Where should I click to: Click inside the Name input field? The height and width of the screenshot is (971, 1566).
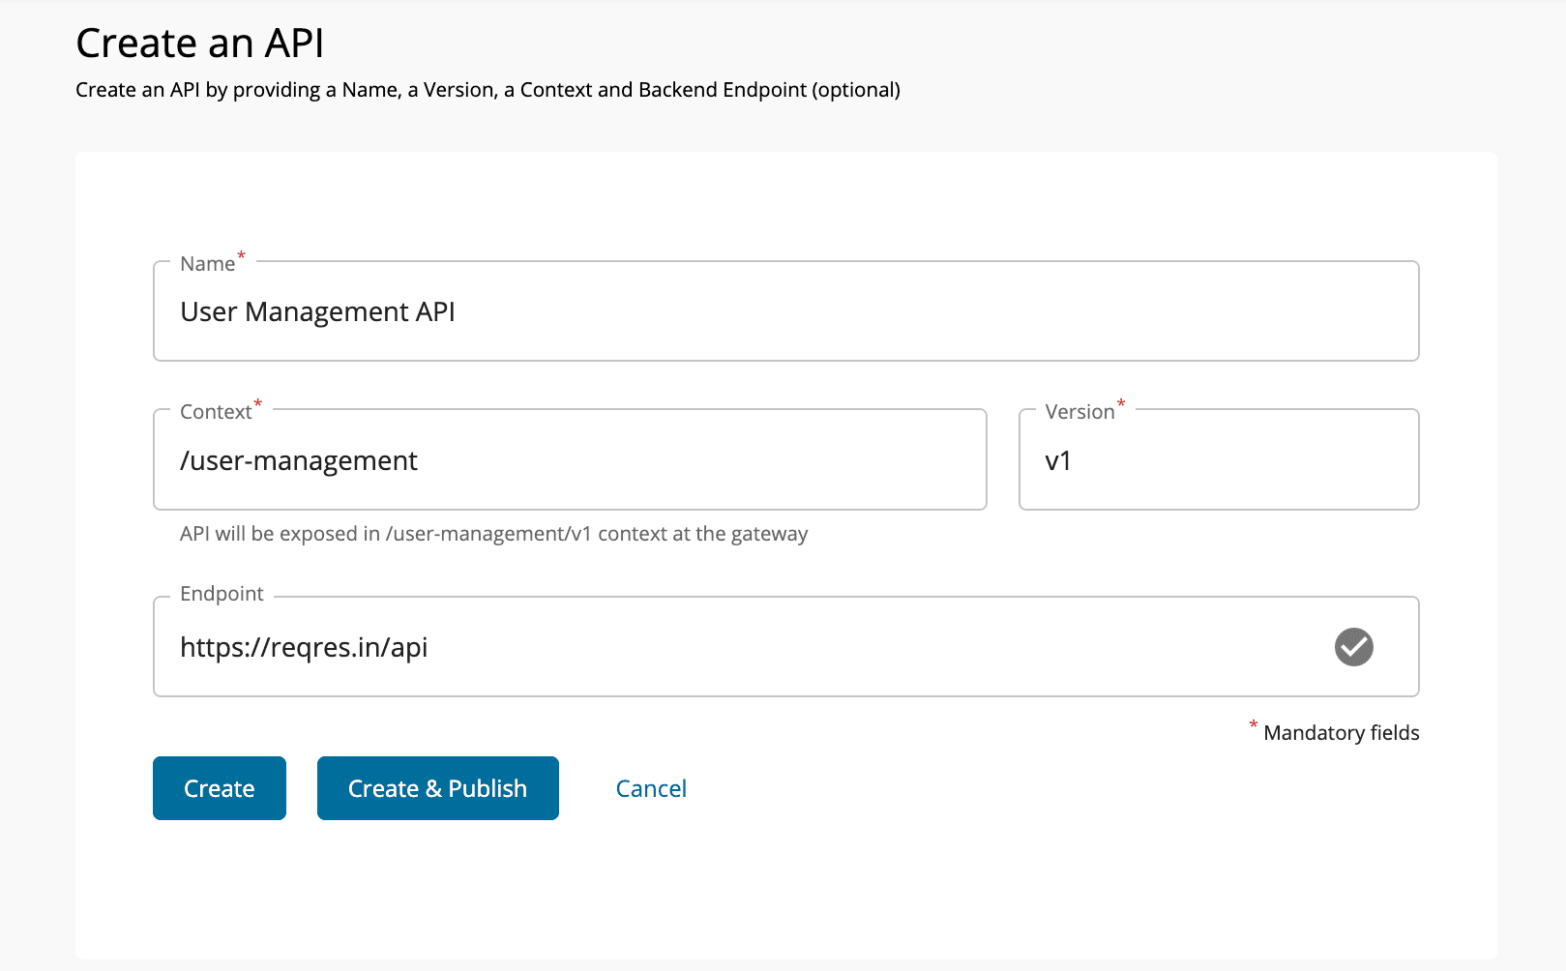click(677, 311)
